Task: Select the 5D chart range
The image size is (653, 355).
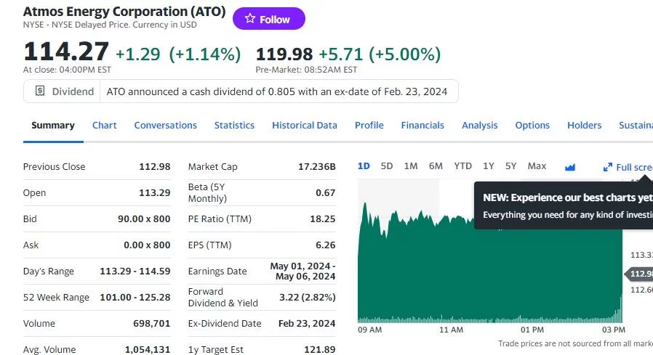Action: click(x=387, y=166)
